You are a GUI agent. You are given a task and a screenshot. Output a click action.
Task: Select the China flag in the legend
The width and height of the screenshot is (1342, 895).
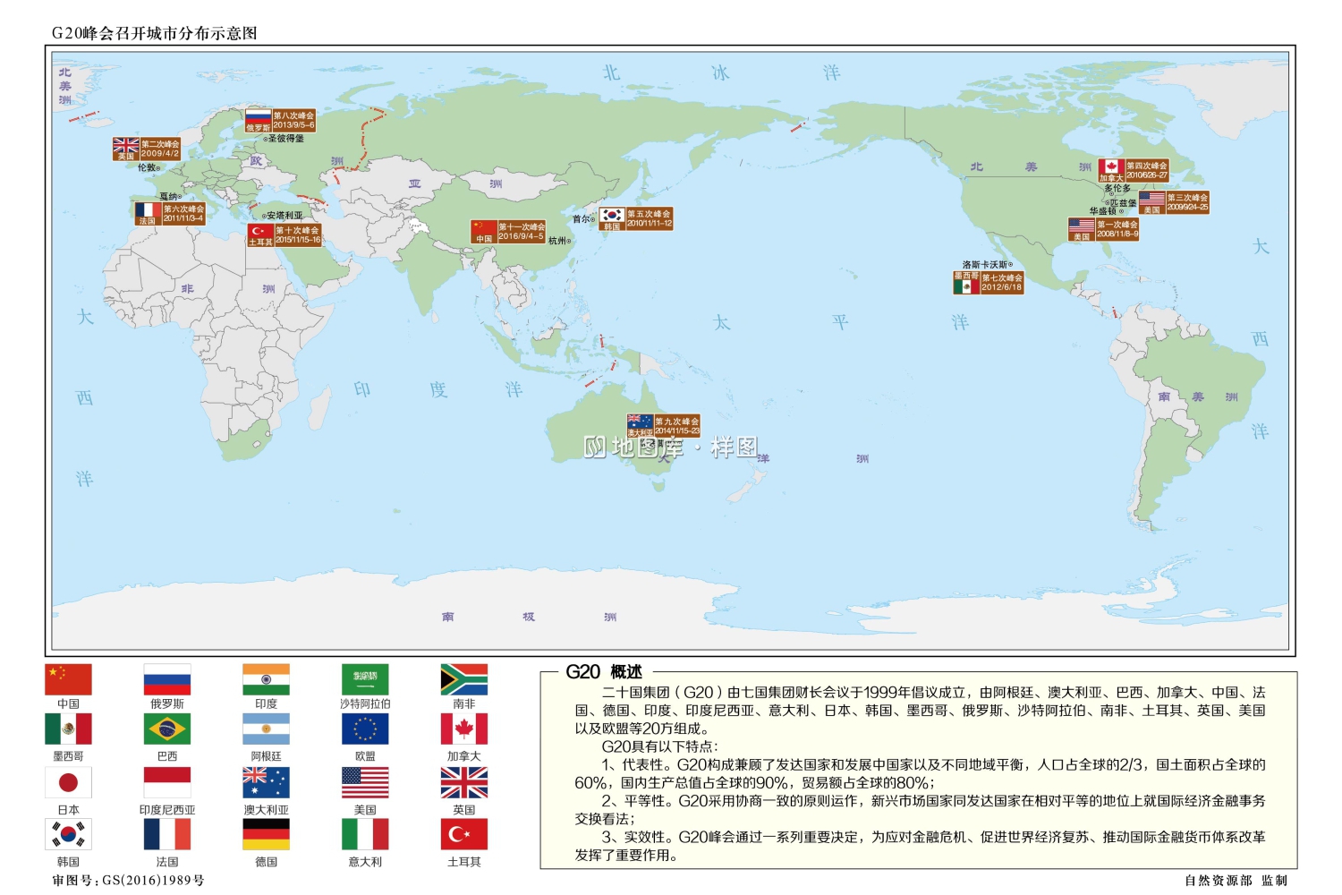coord(70,680)
